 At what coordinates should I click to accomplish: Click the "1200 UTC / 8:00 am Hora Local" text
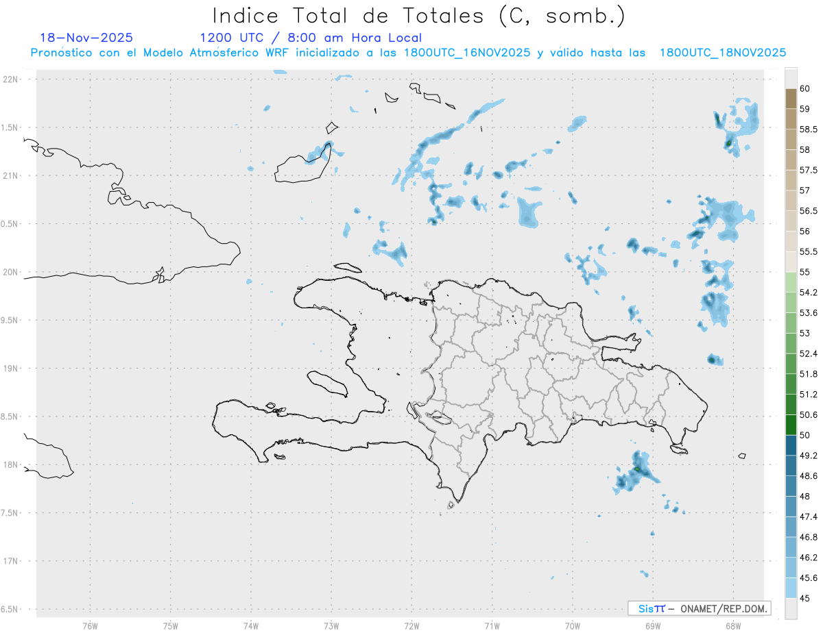311,38
